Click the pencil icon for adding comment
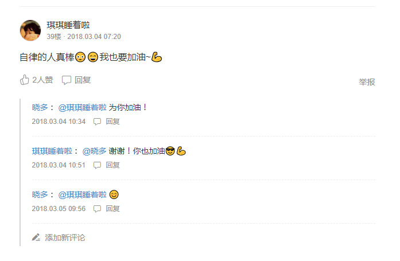The height and width of the screenshot is (261, 400). [x=36, y=237]
